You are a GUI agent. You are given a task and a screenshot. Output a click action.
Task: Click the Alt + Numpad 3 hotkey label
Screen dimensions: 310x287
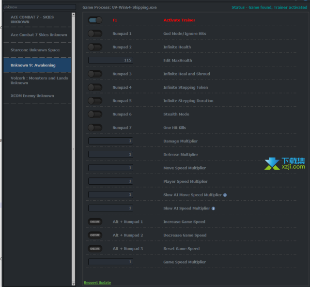click(x=128, y=249)
